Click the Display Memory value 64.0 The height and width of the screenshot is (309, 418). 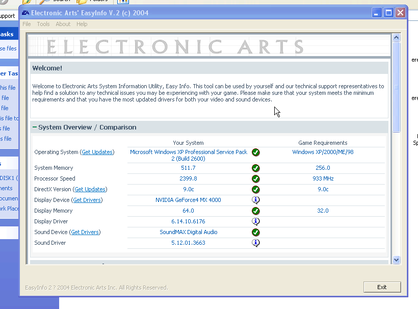pos(188,211)
